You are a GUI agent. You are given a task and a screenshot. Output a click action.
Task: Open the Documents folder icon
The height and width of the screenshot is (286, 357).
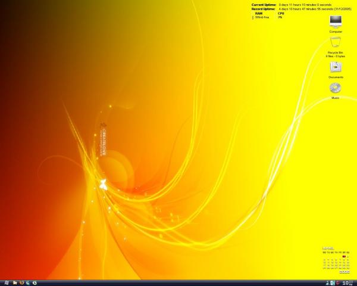point(336,66)
